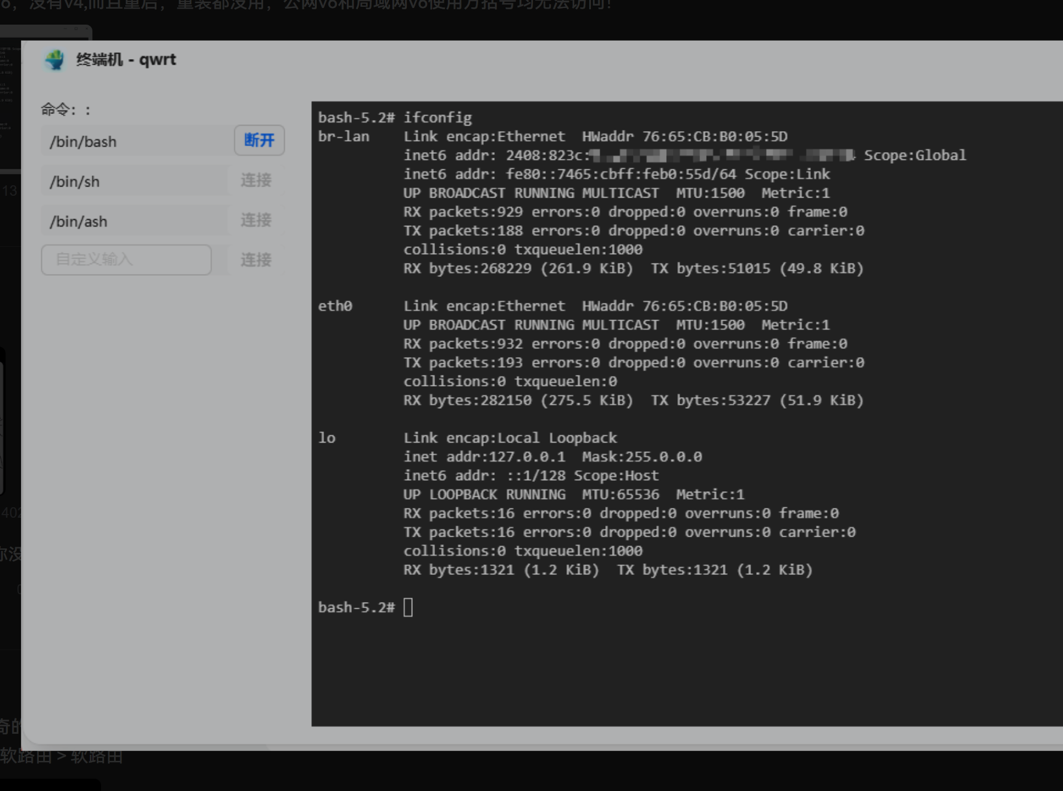Connect using the /bin/sh shell
This screenshot has height=791, width=1063.
tap(256, 180)
